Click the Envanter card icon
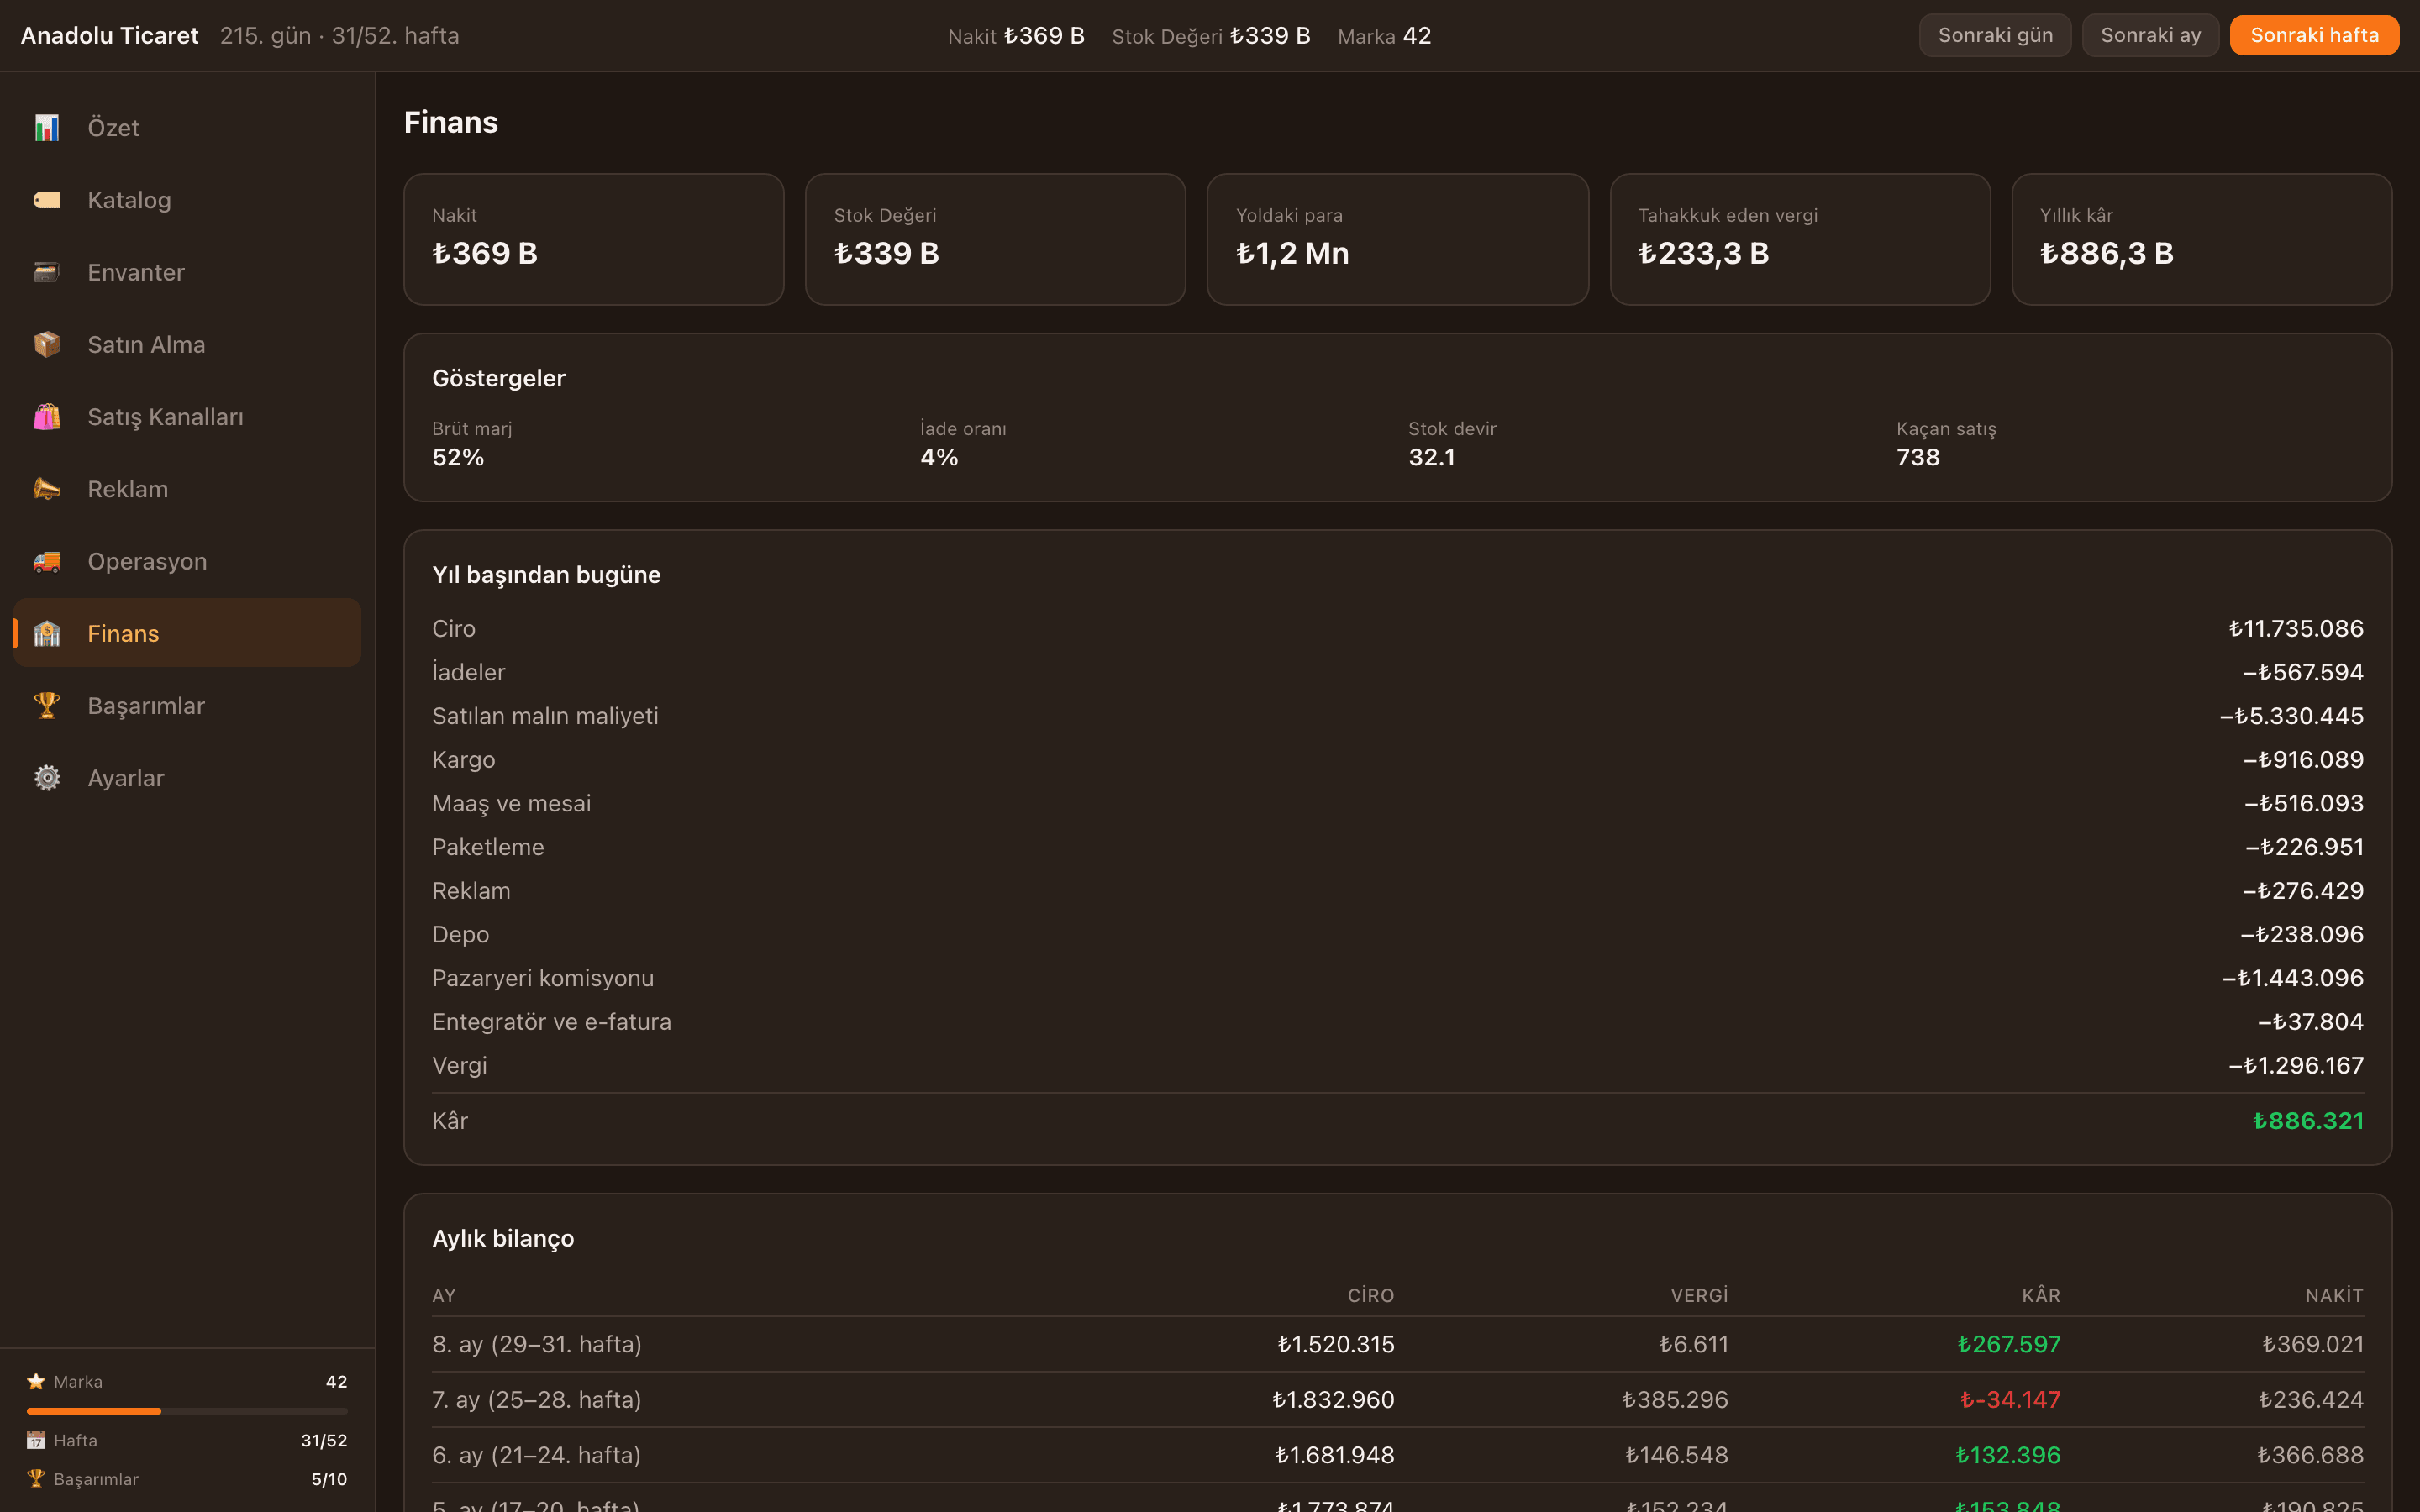Image resolution: width=2420 pixels, height=1512 pixels. [47, 272]
